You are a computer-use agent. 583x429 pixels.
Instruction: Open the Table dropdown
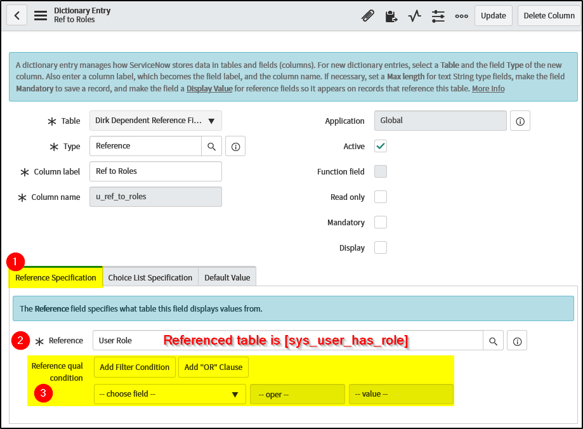click(x=155, y=121)
